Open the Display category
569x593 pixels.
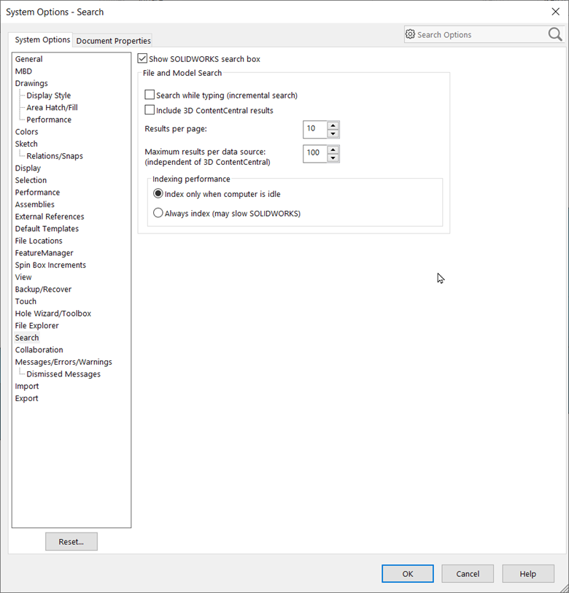pos(28,168)
